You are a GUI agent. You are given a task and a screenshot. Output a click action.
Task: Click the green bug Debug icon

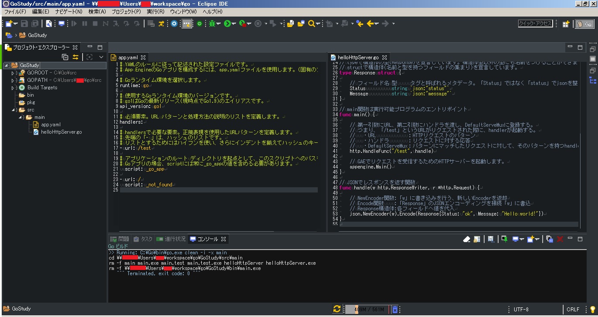tap(212, 24)
